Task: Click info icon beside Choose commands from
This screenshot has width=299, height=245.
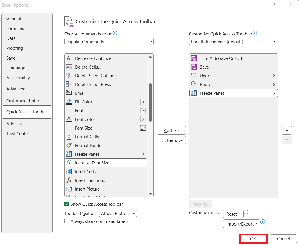Action: point(115,33)
